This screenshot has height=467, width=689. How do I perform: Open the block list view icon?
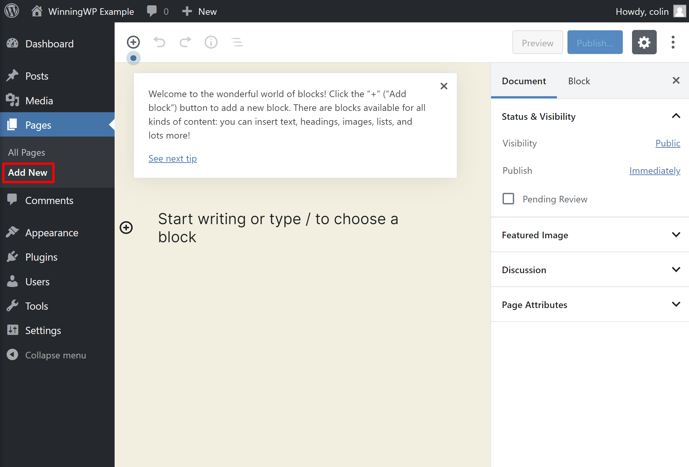pyautogui.click(x=236, y=42)
